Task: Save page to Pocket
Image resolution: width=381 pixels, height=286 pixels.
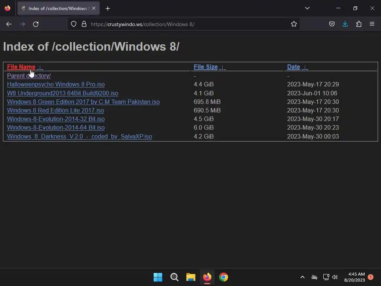Action: pyautogui.click(x=332, y=24)
